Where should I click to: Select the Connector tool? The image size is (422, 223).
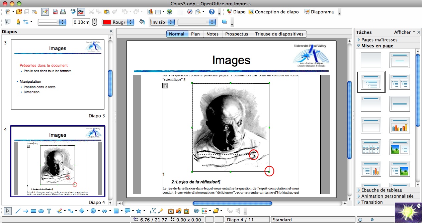71,211
